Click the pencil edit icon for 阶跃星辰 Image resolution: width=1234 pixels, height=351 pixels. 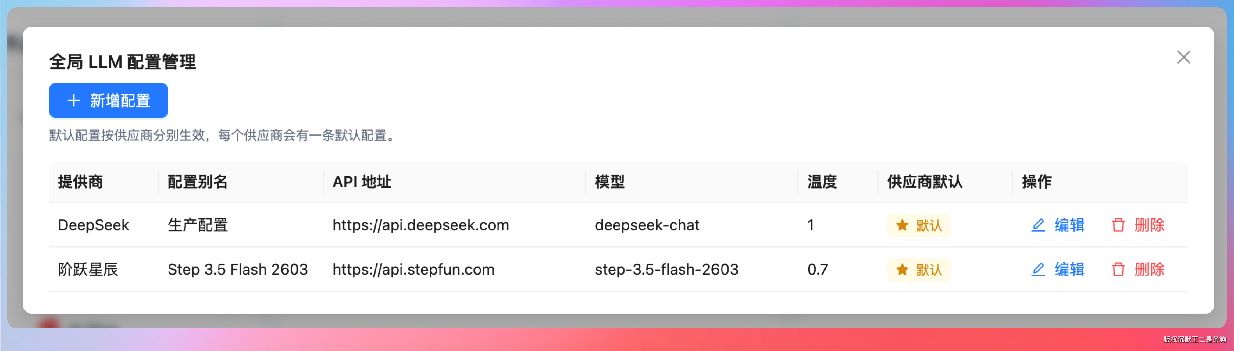pos(1038,270)
